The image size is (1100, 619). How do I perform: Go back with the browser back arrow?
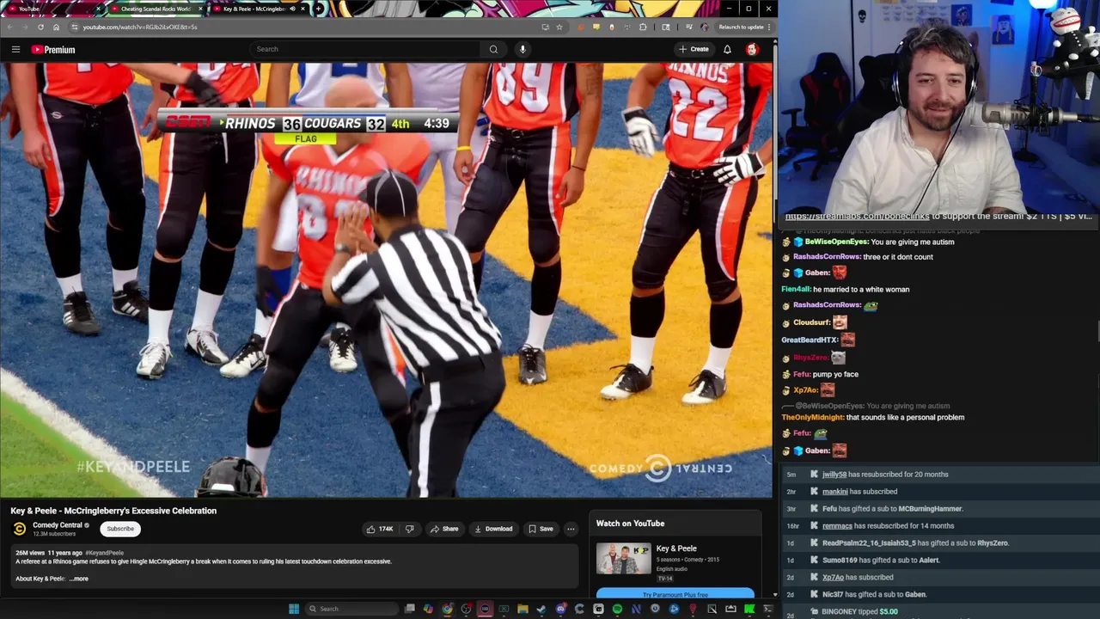11,27
